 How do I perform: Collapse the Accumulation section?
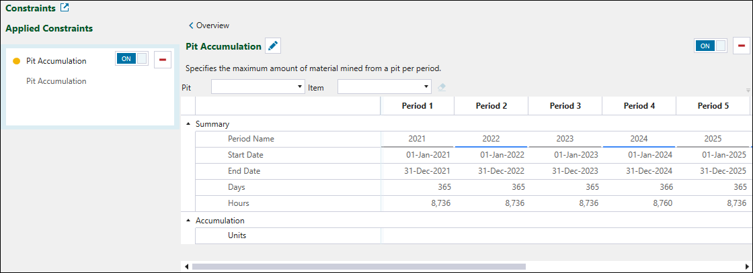pyautogui.click(x=188, y=220)
